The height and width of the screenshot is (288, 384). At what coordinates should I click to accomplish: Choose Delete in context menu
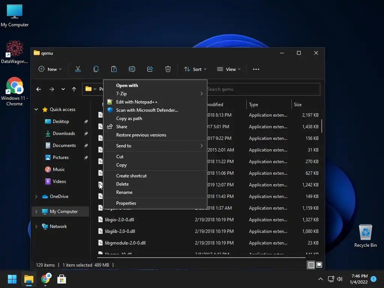[155, 184]
